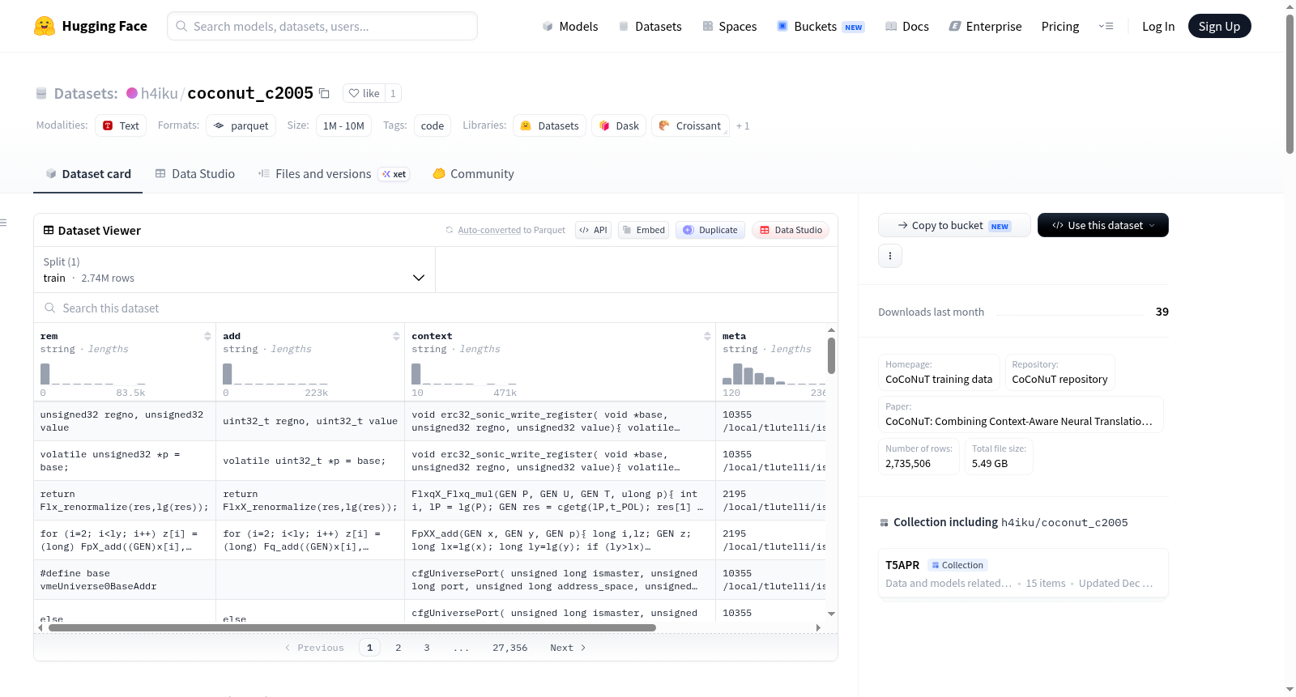Select the 'volatile uint32_t *p = base;' cell

310,461
